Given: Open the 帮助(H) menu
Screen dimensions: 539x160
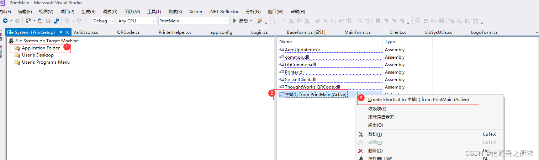Looking at the screenshot, I should point(298,12).
